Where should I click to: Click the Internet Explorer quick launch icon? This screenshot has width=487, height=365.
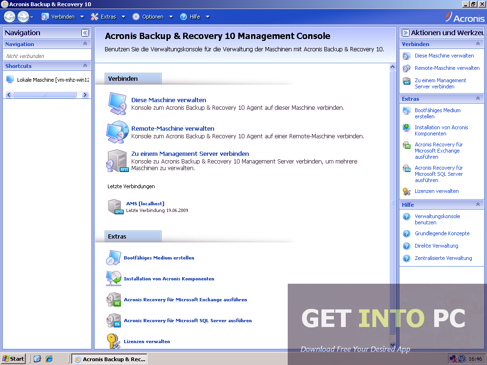coord(49,359)
